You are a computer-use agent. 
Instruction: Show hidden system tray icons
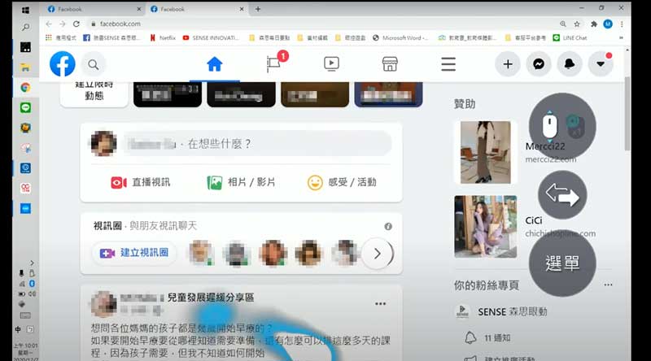pyautogui.click(x=32, y=263)
